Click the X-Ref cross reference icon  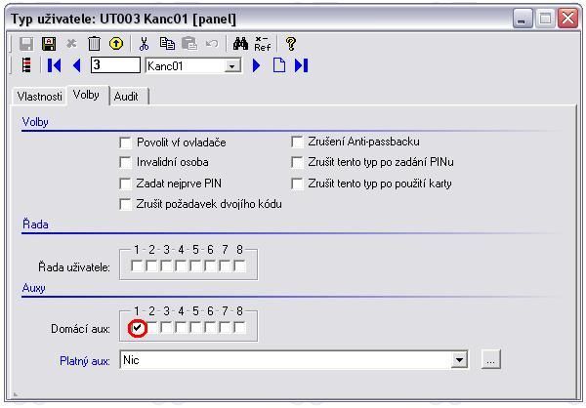[x=262, y=44]
